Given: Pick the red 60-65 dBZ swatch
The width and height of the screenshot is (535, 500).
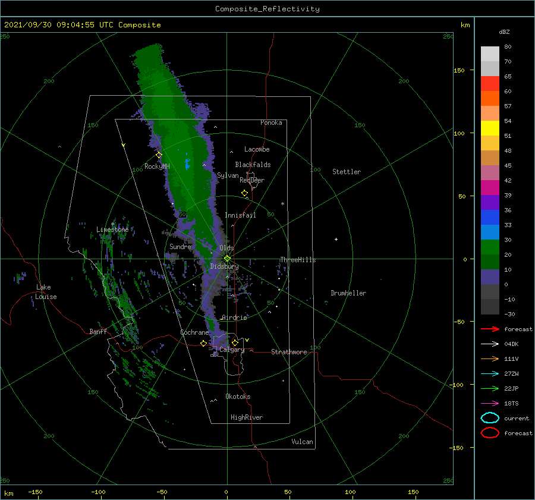Looking at the screenshot, I should click(490, 84).
